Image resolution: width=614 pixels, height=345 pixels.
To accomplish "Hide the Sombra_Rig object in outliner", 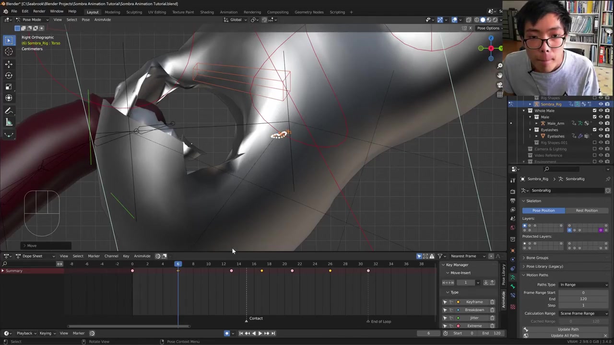I will [x=601, y=104].
